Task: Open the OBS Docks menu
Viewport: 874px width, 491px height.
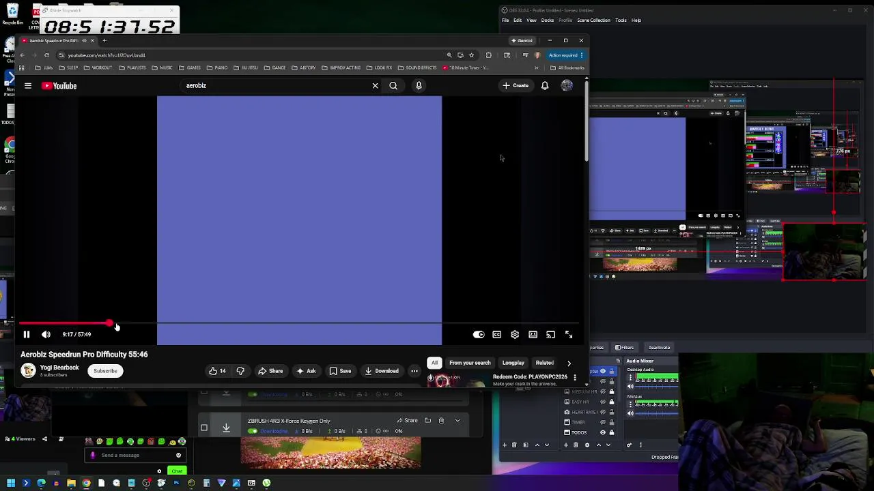Action: (547, 20)
